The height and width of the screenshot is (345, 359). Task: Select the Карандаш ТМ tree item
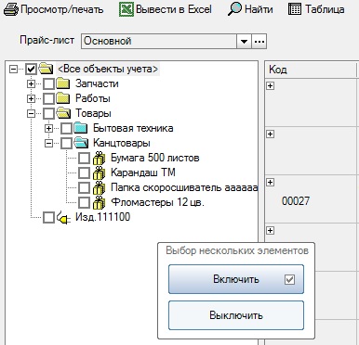coord(143,172)
